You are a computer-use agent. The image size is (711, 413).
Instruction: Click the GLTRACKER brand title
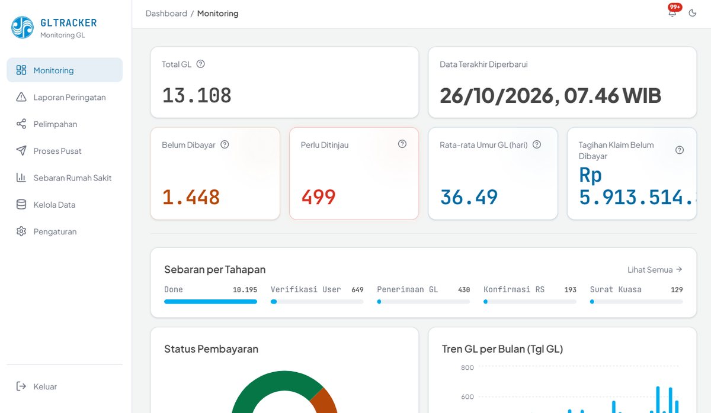[68, 23]
